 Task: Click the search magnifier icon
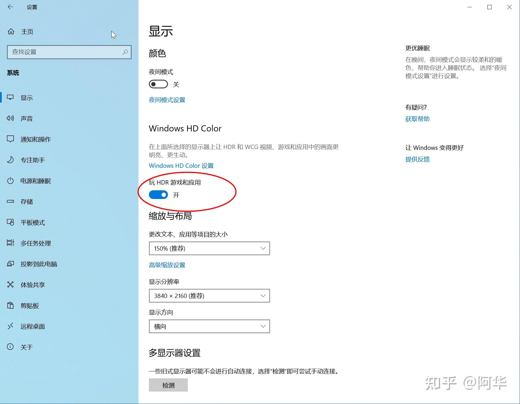(x=125, y=52)
